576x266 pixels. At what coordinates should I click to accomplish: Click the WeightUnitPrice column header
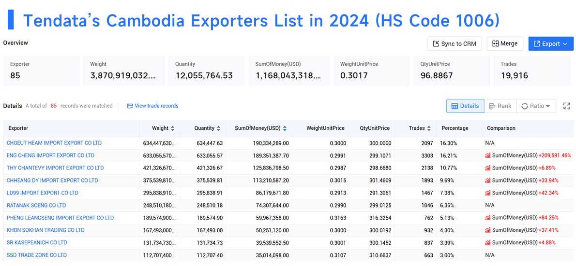pos(325,128)
